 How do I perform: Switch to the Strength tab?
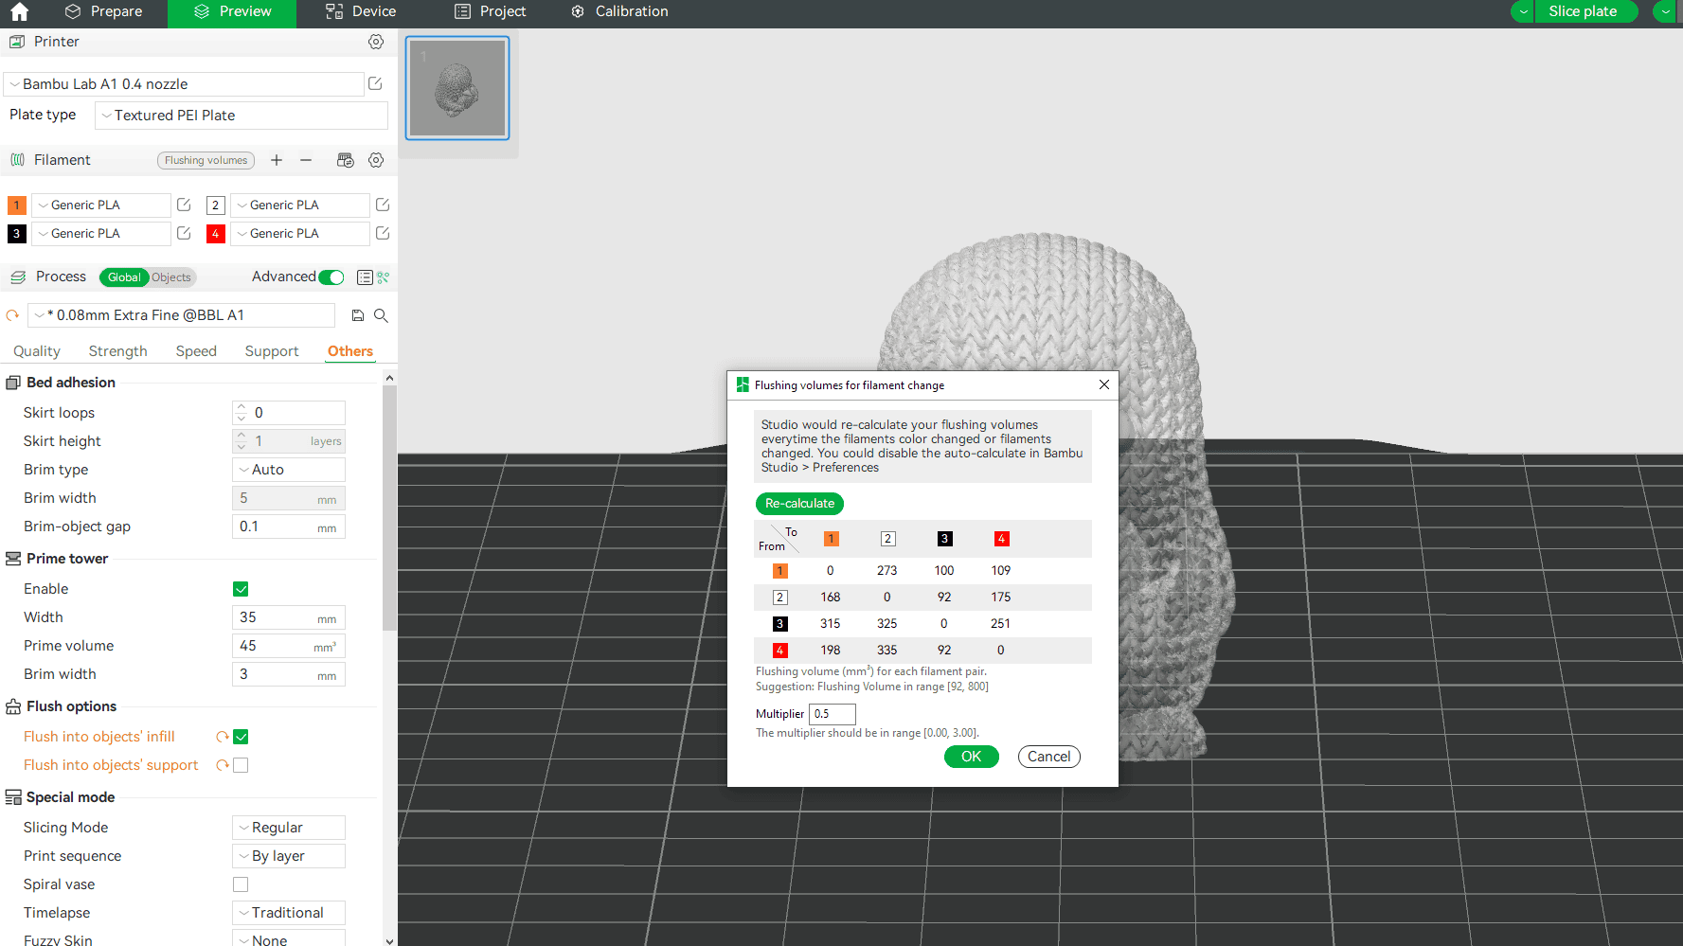pyautogui.click(x=117, y=351)
